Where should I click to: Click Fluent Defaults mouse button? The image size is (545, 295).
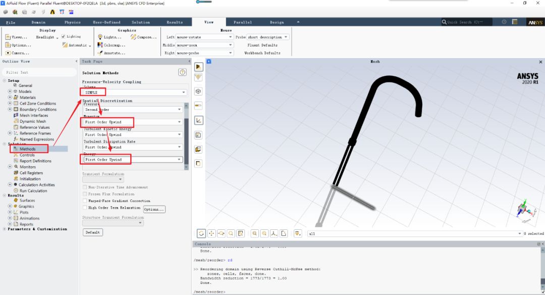point(262,45)
